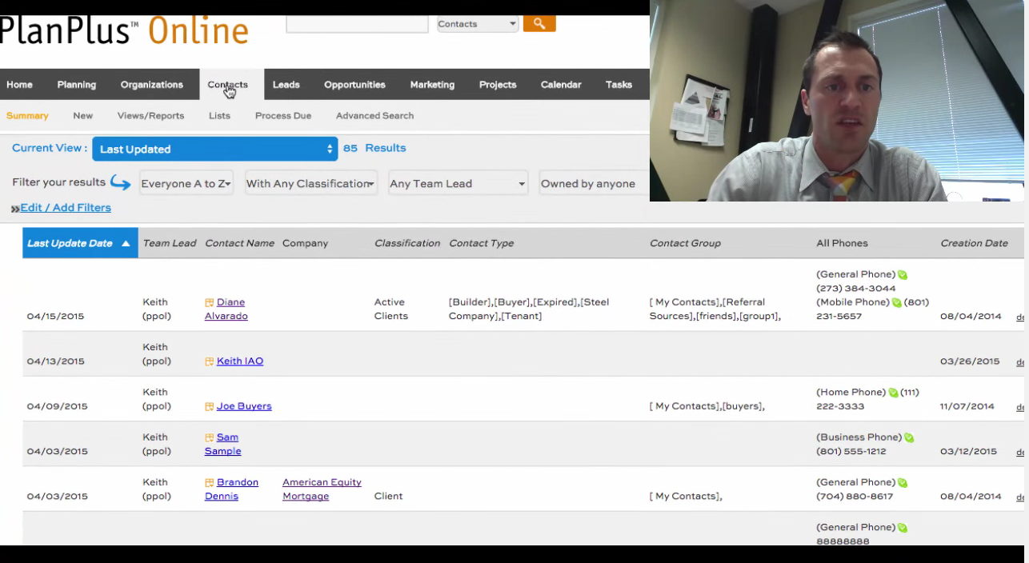Open Joe Buyers contact link
Image resolution: width=1029 pixels, height=563 pixels.
click(244, 406)
